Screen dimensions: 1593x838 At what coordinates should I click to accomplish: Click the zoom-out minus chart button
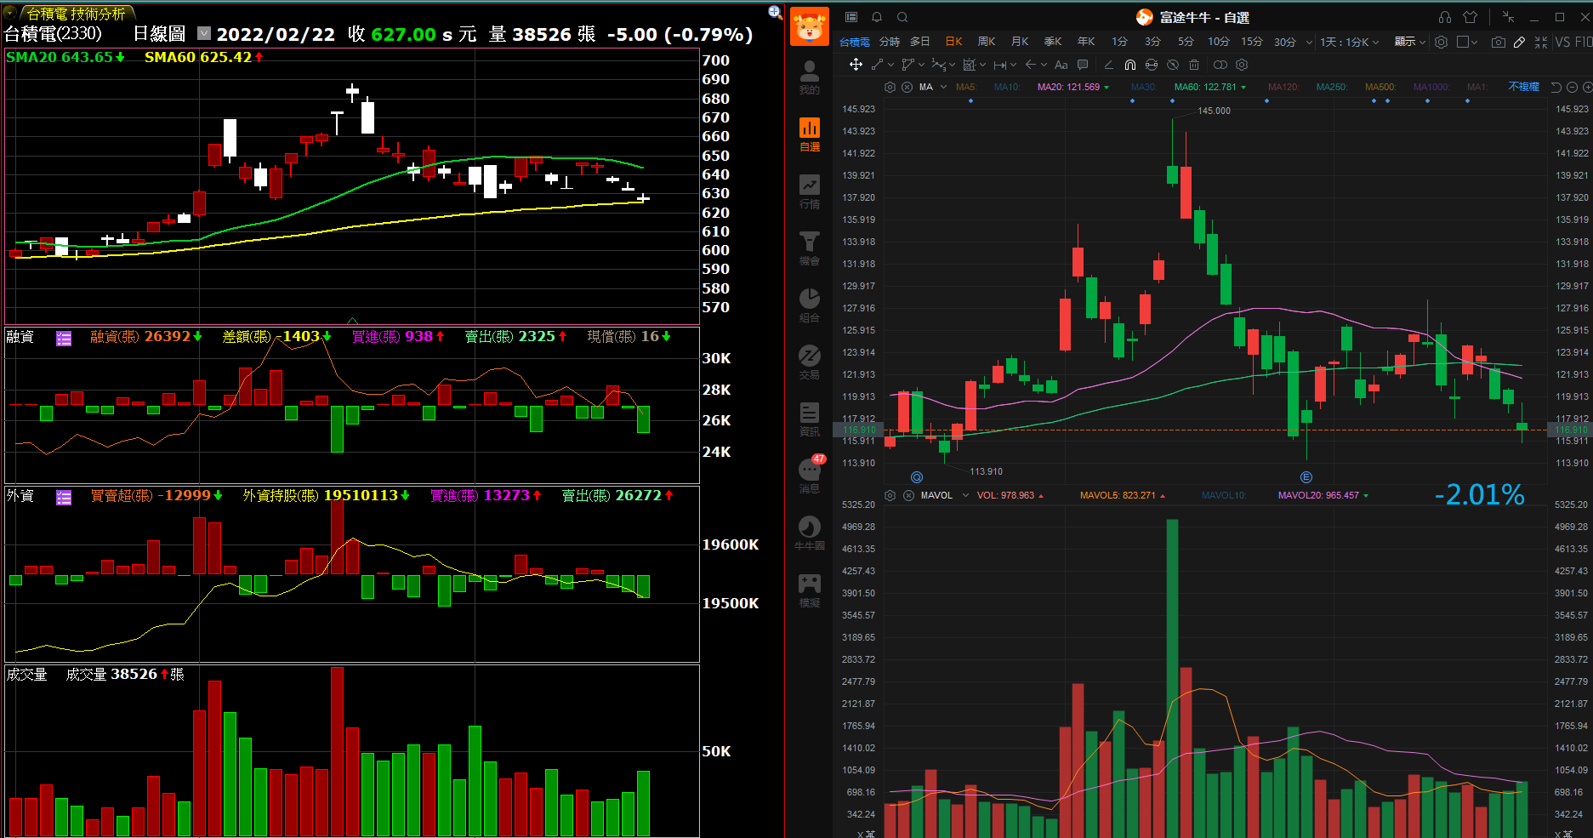[x=1572, y=87]
